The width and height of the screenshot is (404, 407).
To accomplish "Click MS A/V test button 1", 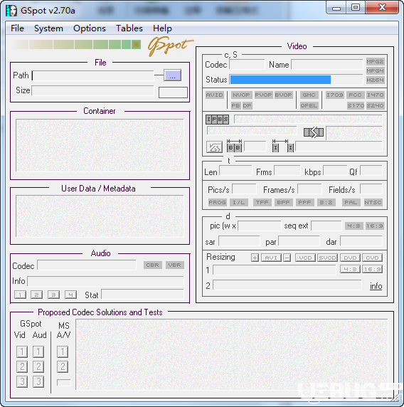I will pyautogui.click(x=63, y=352).
